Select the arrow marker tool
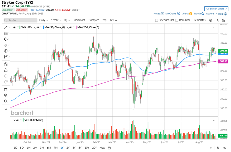 pos(6,45)
